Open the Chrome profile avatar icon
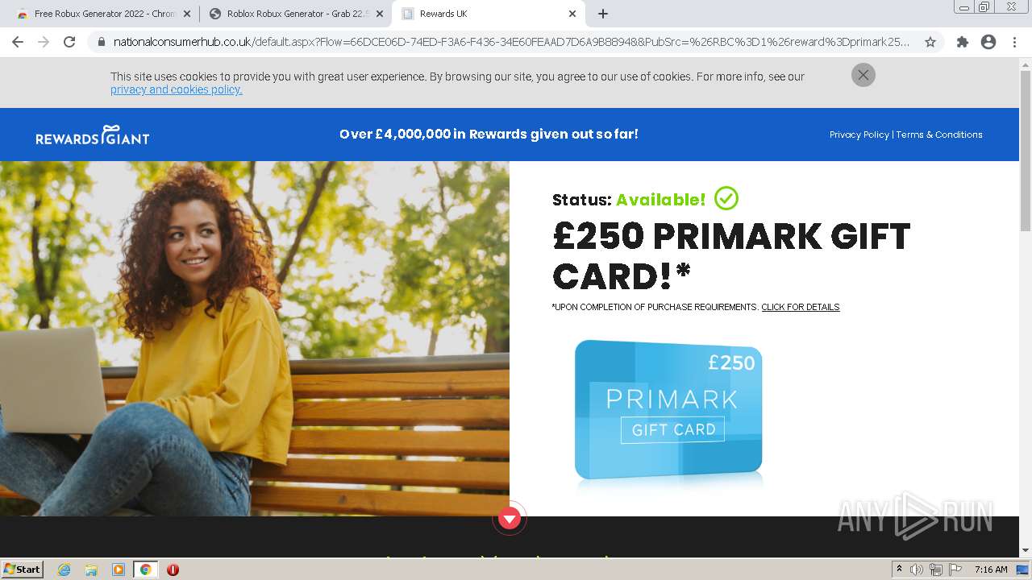This screenshot has width=1032, height=580. [x=988, y=42]
